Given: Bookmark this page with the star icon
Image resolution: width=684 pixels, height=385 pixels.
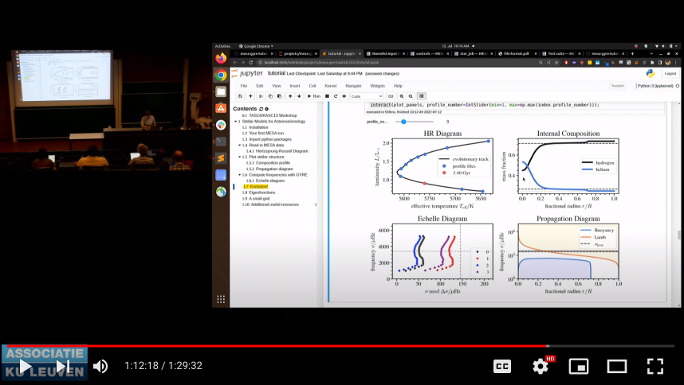Looking at the screenshot, I should [556, 63].
